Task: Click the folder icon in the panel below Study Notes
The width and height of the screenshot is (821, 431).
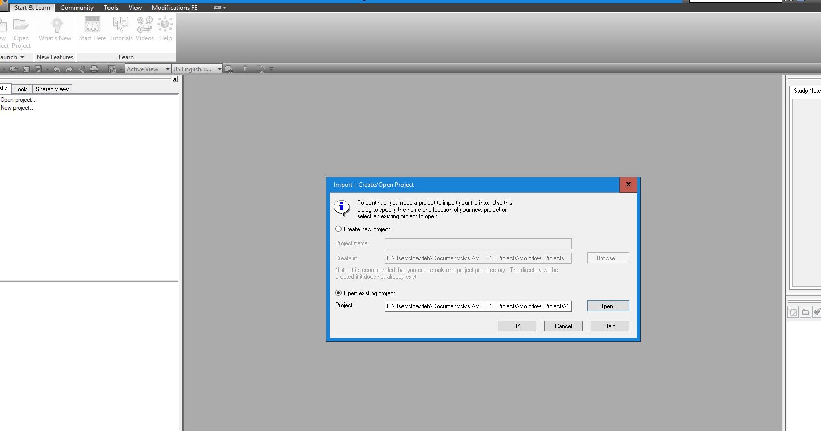Action: [805, 312]
